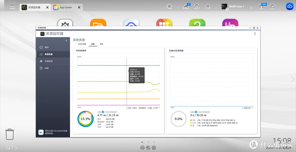Open Resource Monitor three-dot settings menu
Screen dimensions: 296x152
(255, 34)
